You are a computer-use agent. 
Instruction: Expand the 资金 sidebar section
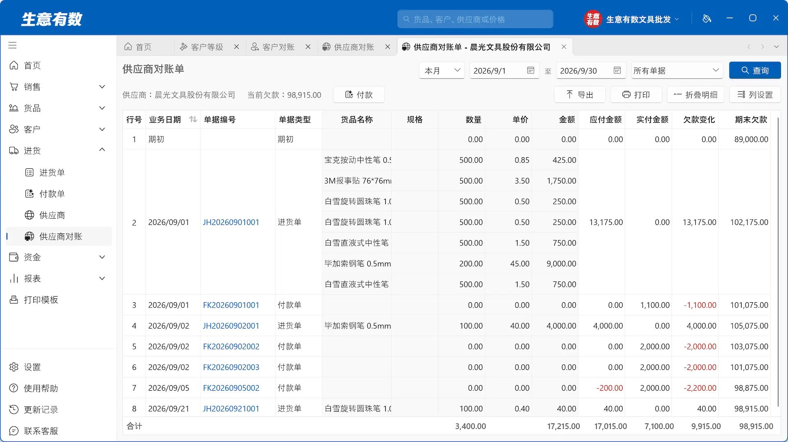click(59, 257)
